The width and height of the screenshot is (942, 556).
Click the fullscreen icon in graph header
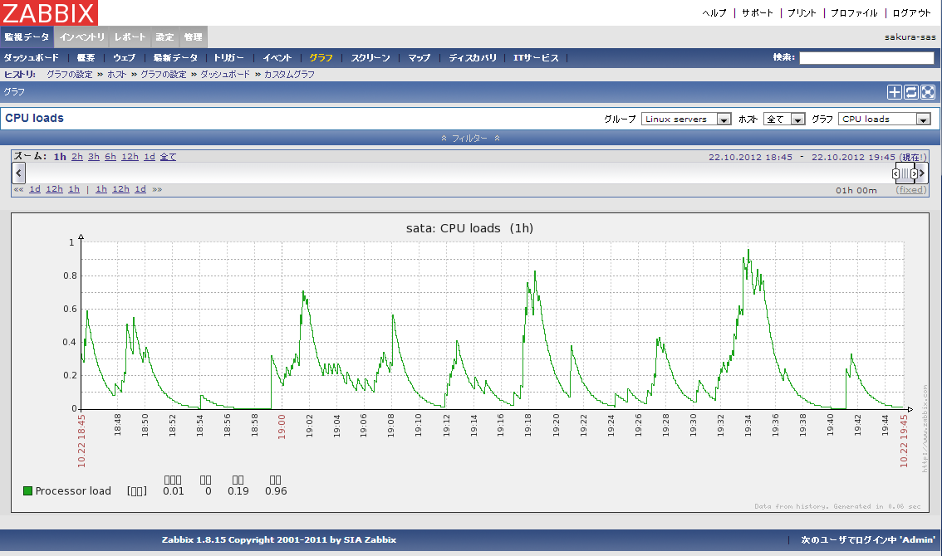coord(928,92)
